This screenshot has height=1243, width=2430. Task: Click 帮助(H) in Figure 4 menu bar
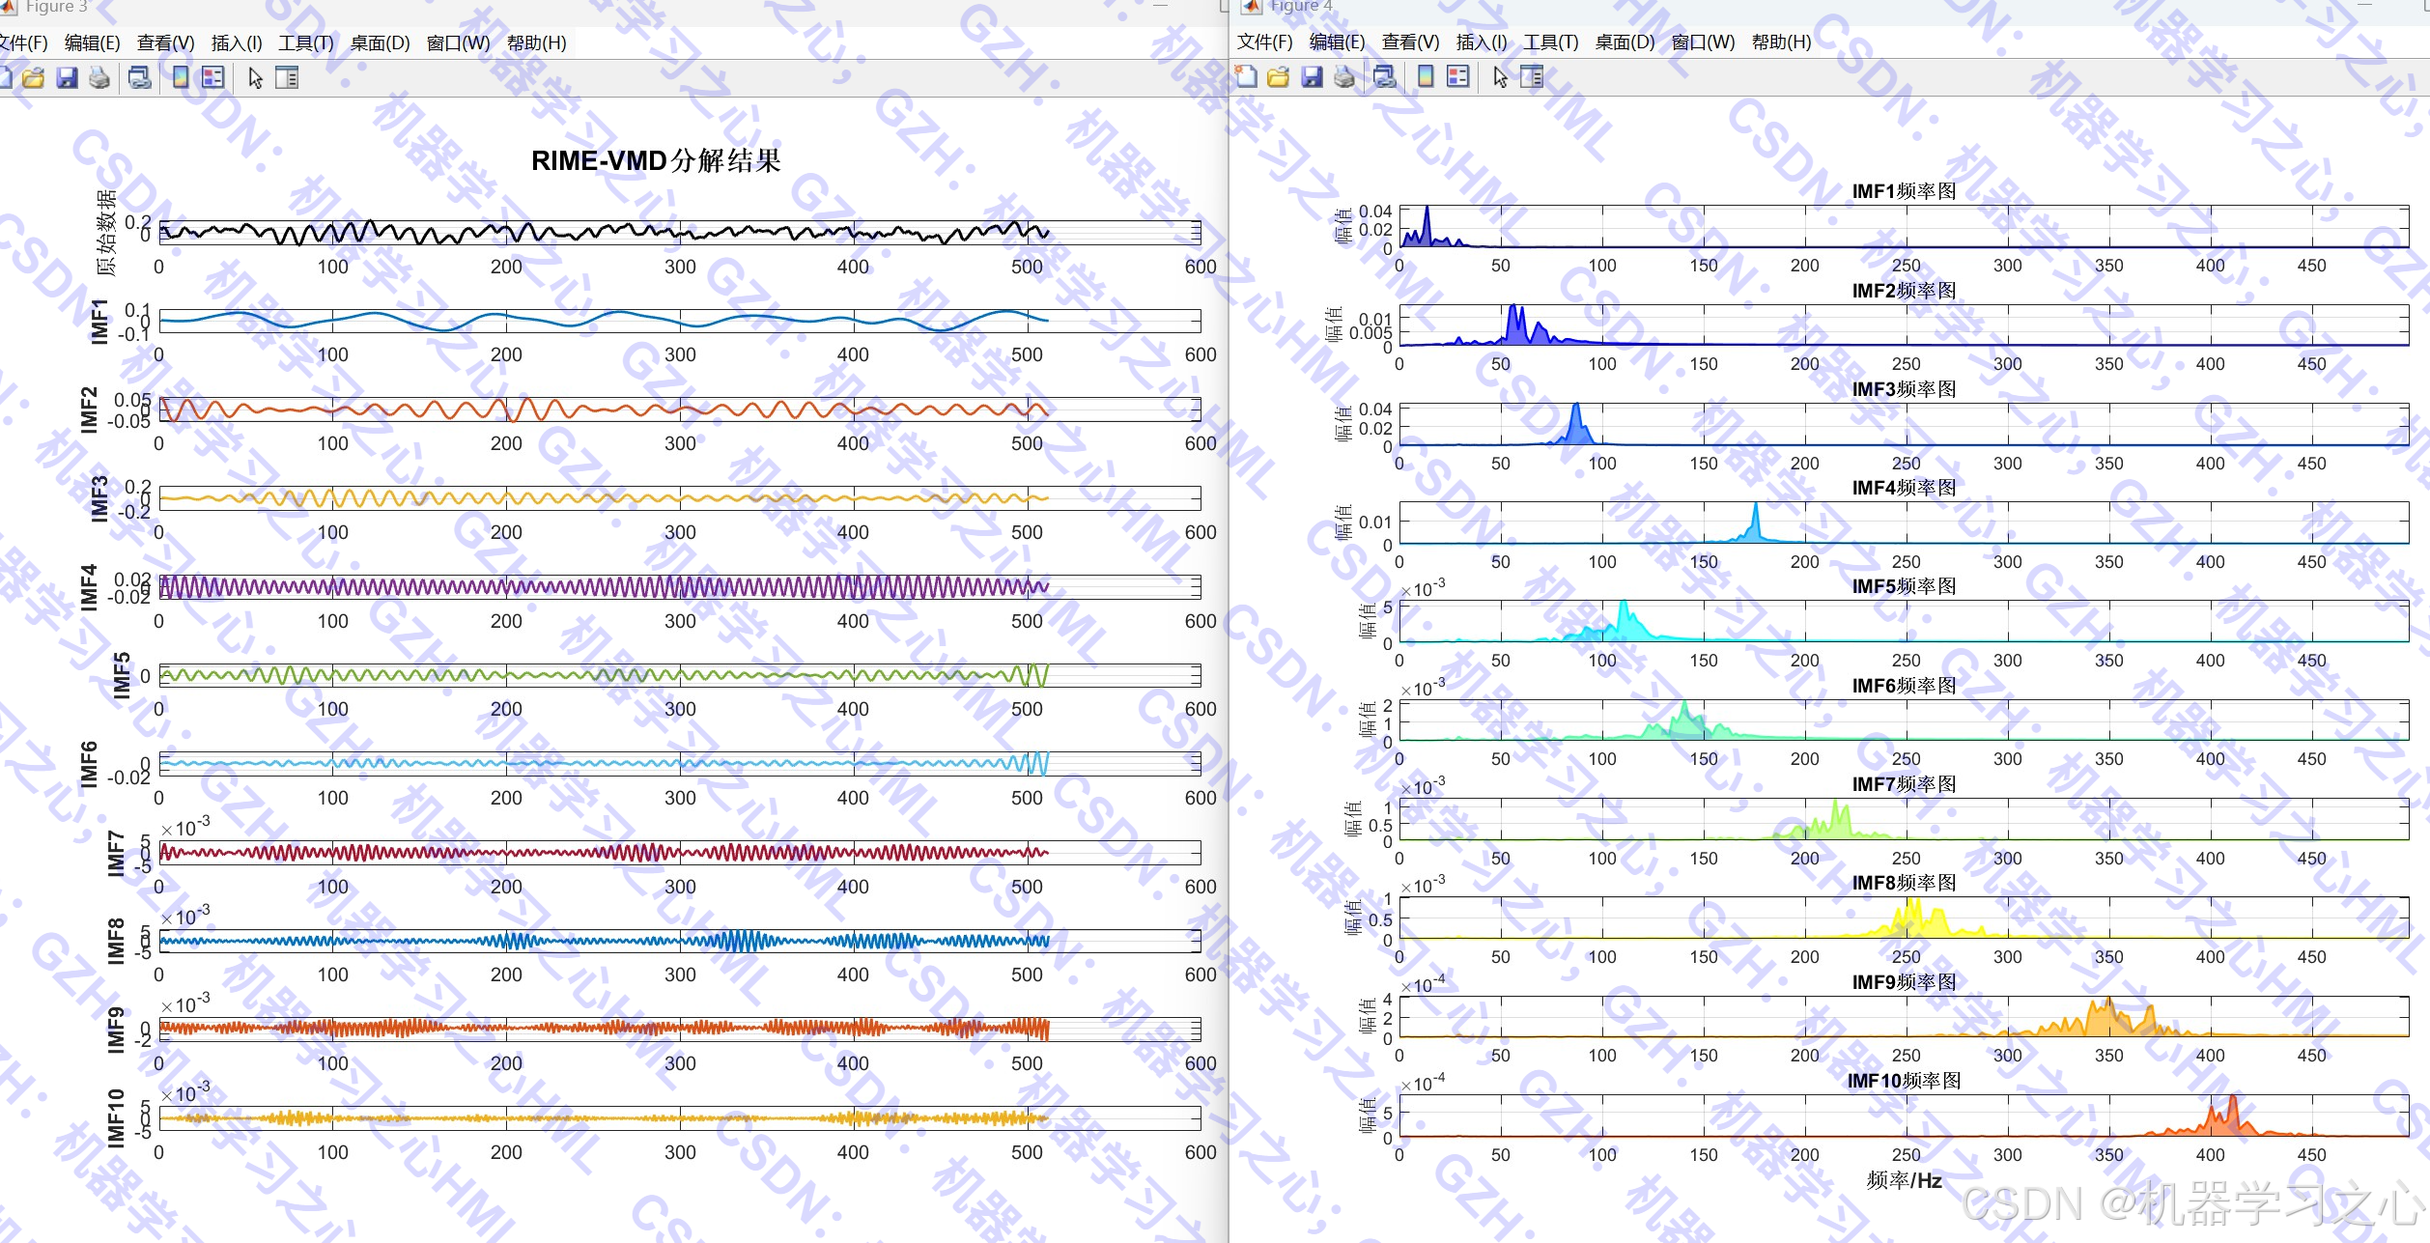[1781, 42]
